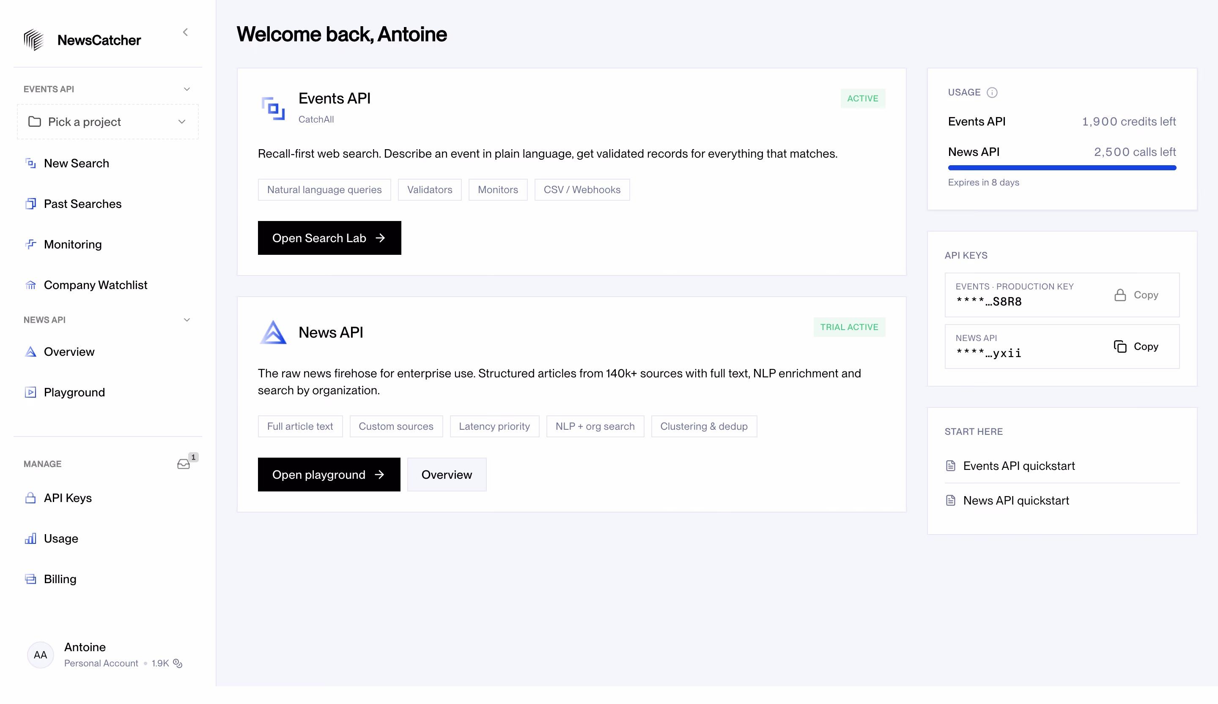The height and width of the screenshot is (704, 1218).
Task: Click the Billing card icon in sidebar
Action: point(30,579)
